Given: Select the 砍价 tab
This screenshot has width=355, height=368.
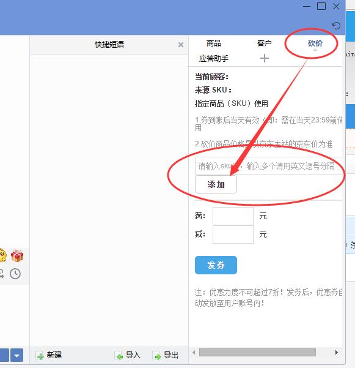Looking at the screenshot, I should [x=315, y=43].
